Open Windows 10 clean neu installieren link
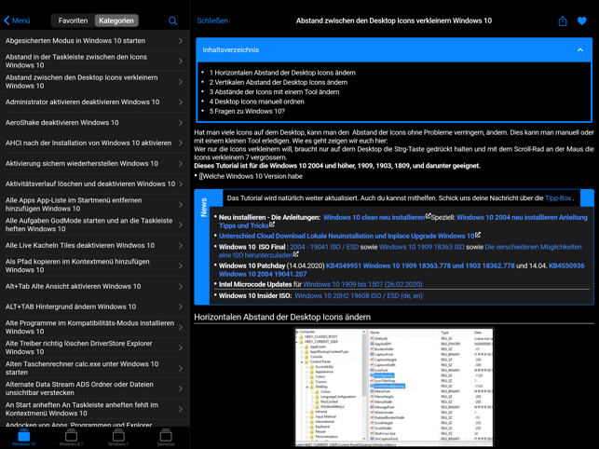Viewport: 599px width, 449px height. pos(374,217)
